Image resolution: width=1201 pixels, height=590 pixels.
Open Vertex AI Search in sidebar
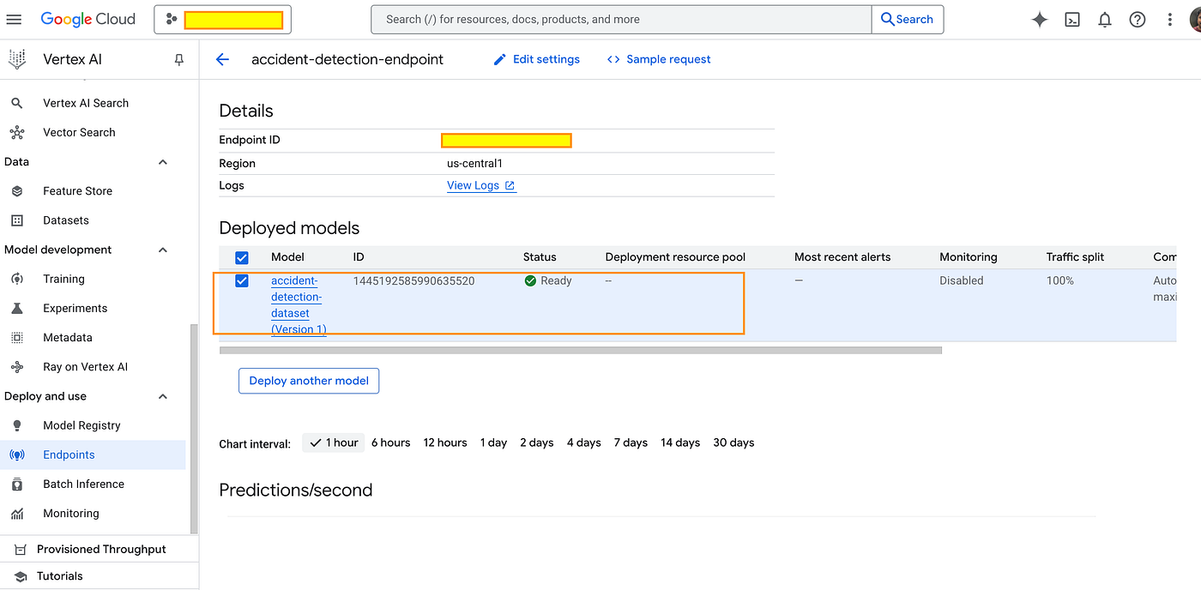(x=86, y=103)
